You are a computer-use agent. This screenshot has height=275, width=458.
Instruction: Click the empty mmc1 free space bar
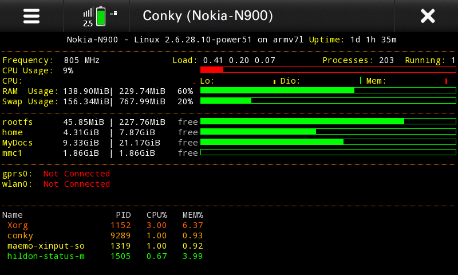(328, 152)
